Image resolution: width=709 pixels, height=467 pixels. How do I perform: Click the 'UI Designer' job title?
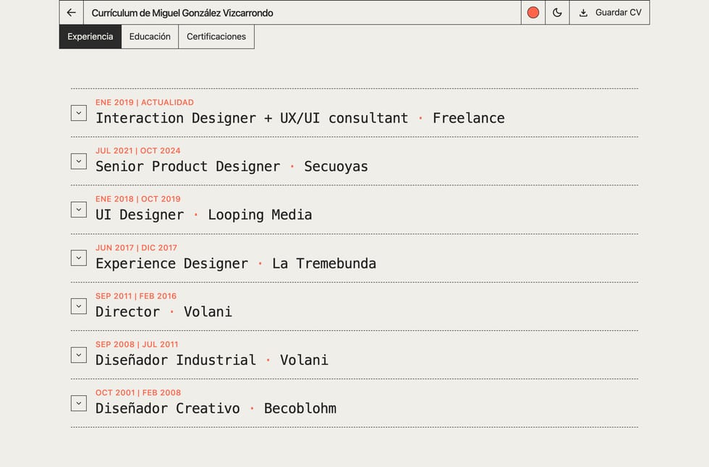[x=140, y=215]
